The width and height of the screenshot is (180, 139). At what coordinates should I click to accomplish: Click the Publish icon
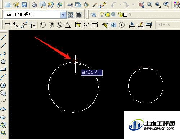pos(51,5)
